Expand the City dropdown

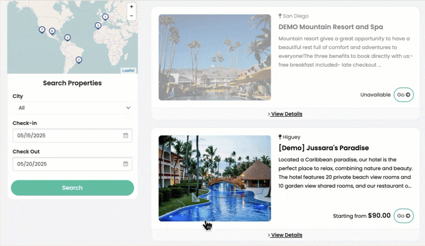click(x=72, y=108)
